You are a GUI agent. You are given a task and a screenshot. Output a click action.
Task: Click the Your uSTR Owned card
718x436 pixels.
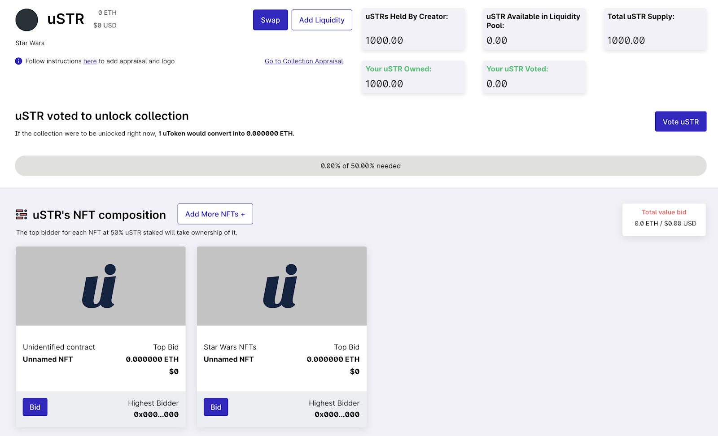[x=413, y=77]
